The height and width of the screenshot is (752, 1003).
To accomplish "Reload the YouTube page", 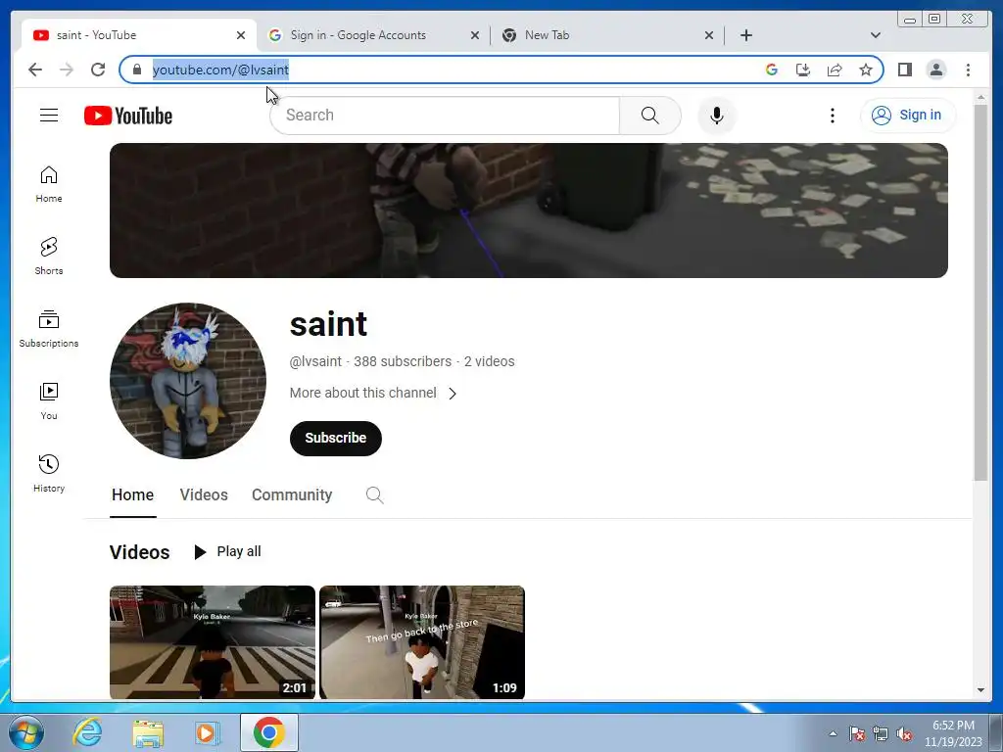I will (98, 70).
